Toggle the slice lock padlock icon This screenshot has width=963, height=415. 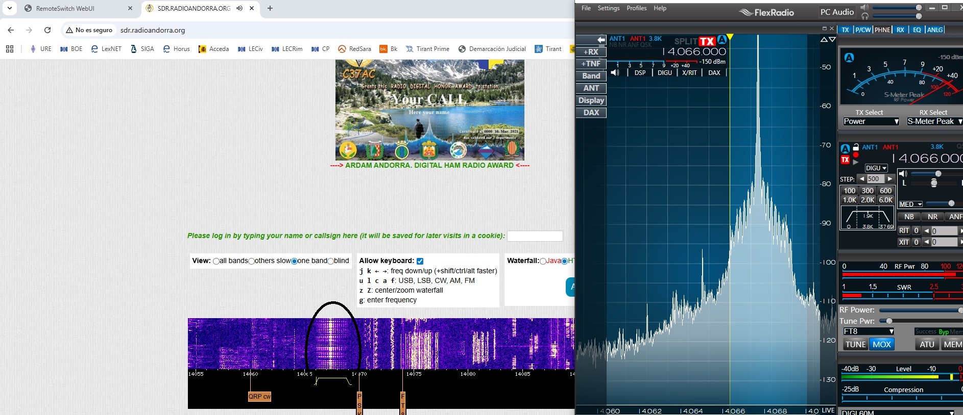coord(856,147)
